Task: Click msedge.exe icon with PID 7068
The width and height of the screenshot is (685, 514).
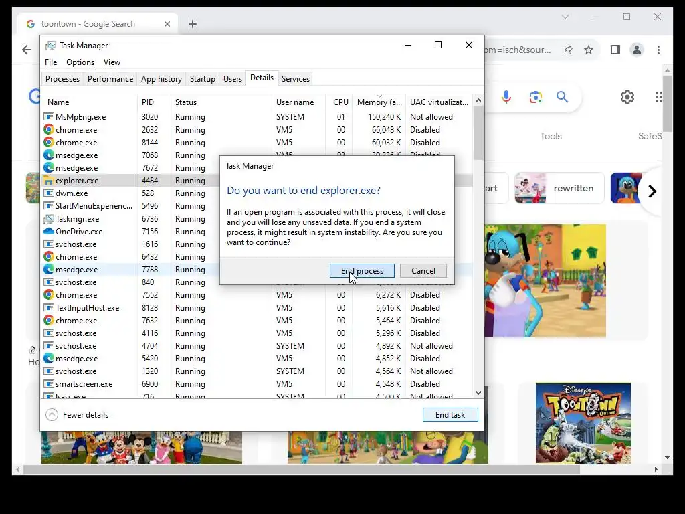Action: pos(48,155)
